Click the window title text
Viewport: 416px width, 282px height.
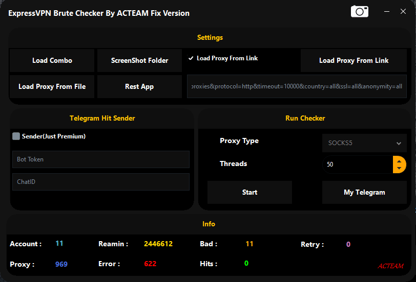99,13
